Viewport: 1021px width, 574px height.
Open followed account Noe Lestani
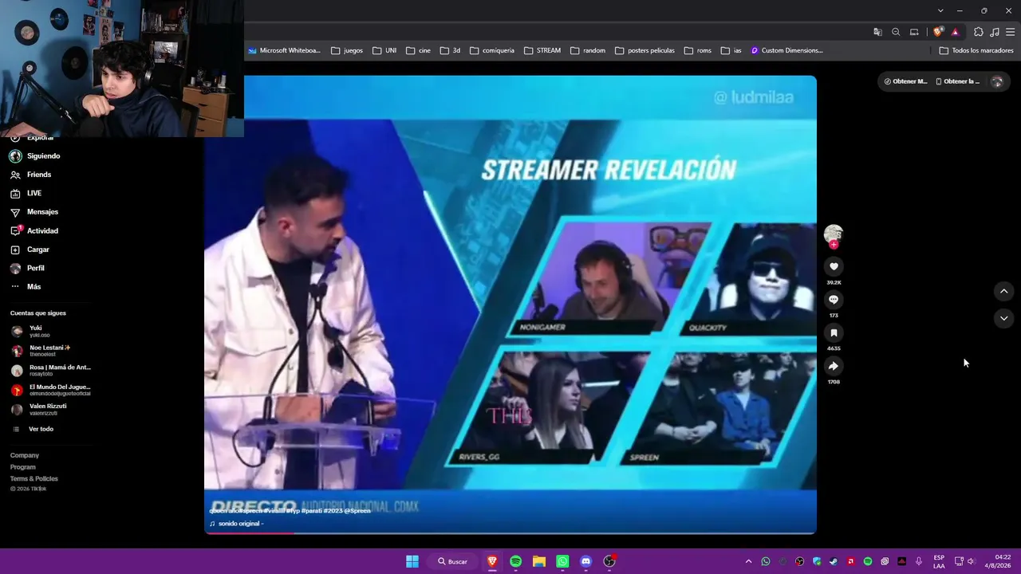(49, 351)
